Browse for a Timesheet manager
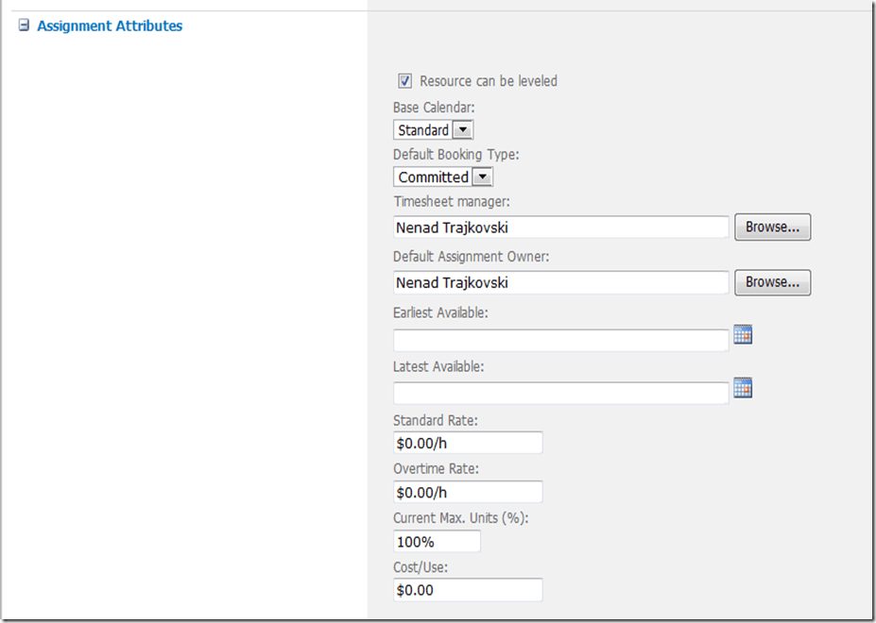Viewport: 876px width, 623px height. (x=772, y=227)
